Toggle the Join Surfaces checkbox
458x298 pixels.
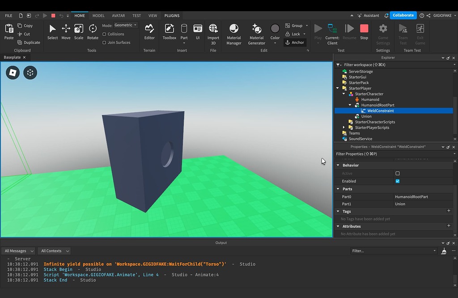(104, 43)
